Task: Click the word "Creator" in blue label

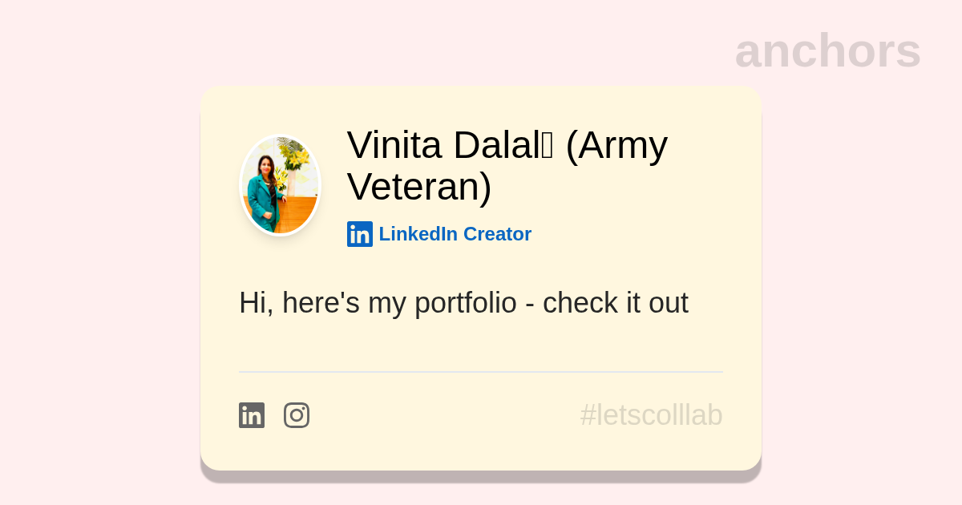Action: tap(497, 234)
